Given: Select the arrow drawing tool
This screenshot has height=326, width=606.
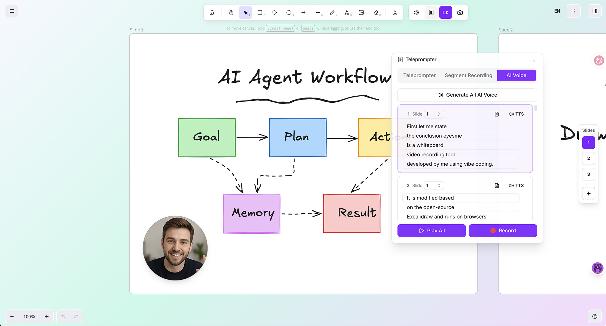Looking at the screenshot, I should point(304,12).
